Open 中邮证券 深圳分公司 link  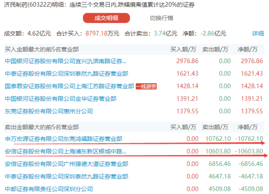point(49,189)
